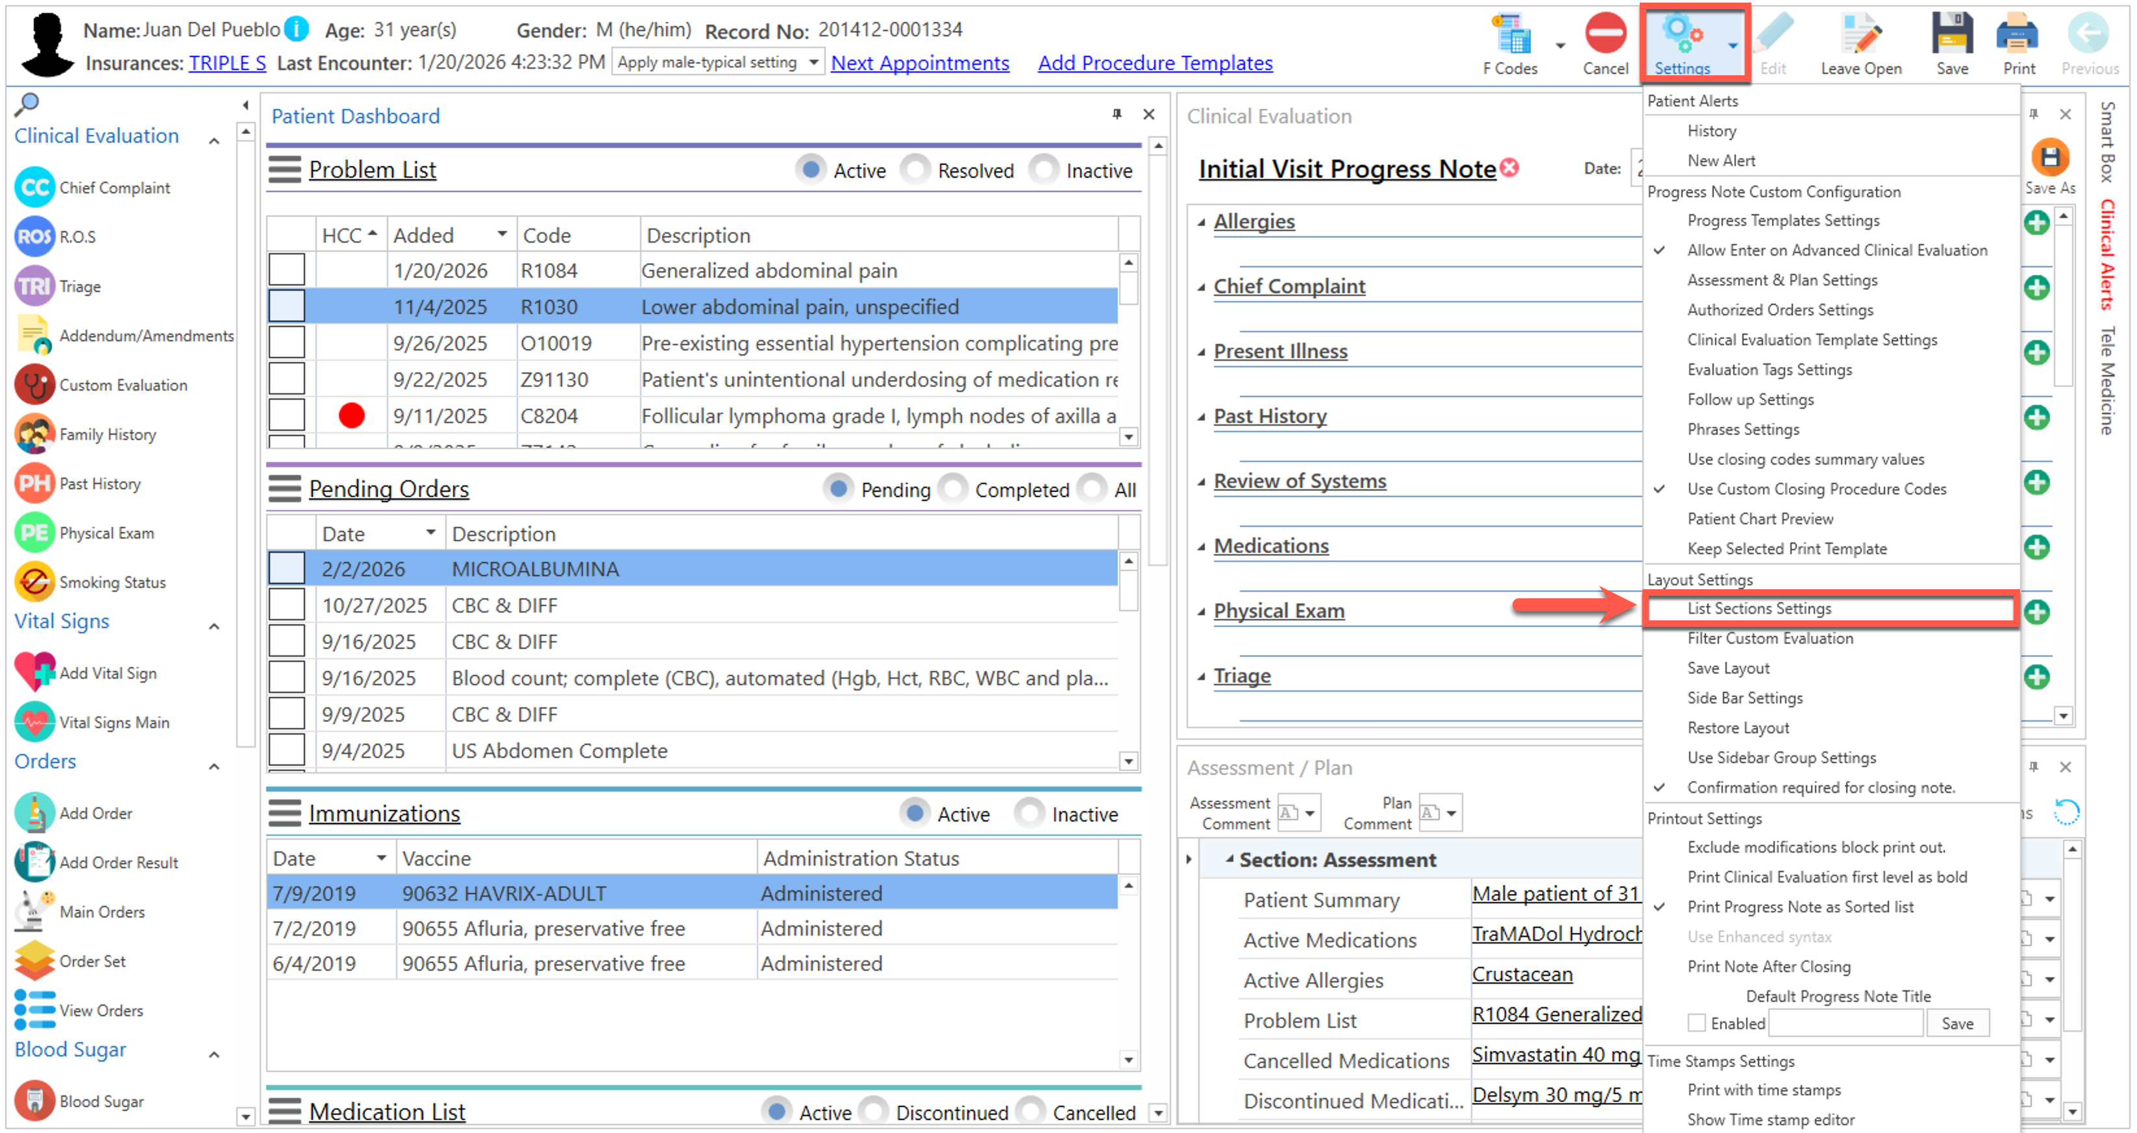2137x1133 pixels.
Task: Click the patient name info icon
Action: tap(296, 30)
